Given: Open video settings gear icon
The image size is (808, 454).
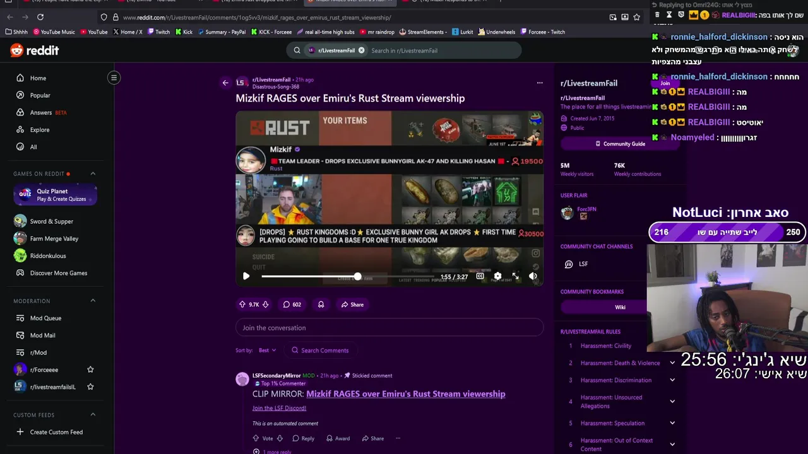Looking at the screenshot, I should 497,276.
